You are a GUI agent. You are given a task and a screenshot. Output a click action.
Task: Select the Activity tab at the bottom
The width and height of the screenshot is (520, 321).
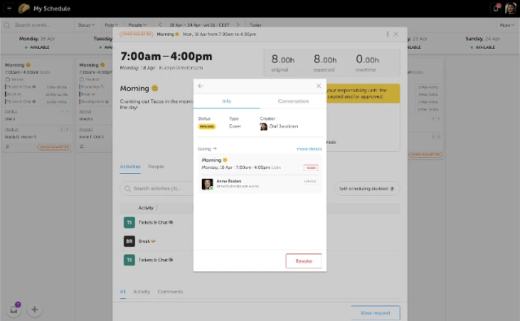point(142,292)
